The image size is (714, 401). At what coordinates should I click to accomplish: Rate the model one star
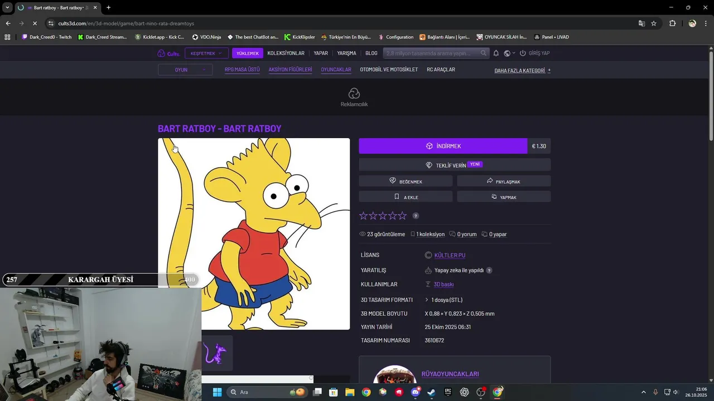click(x=364, y=216)
